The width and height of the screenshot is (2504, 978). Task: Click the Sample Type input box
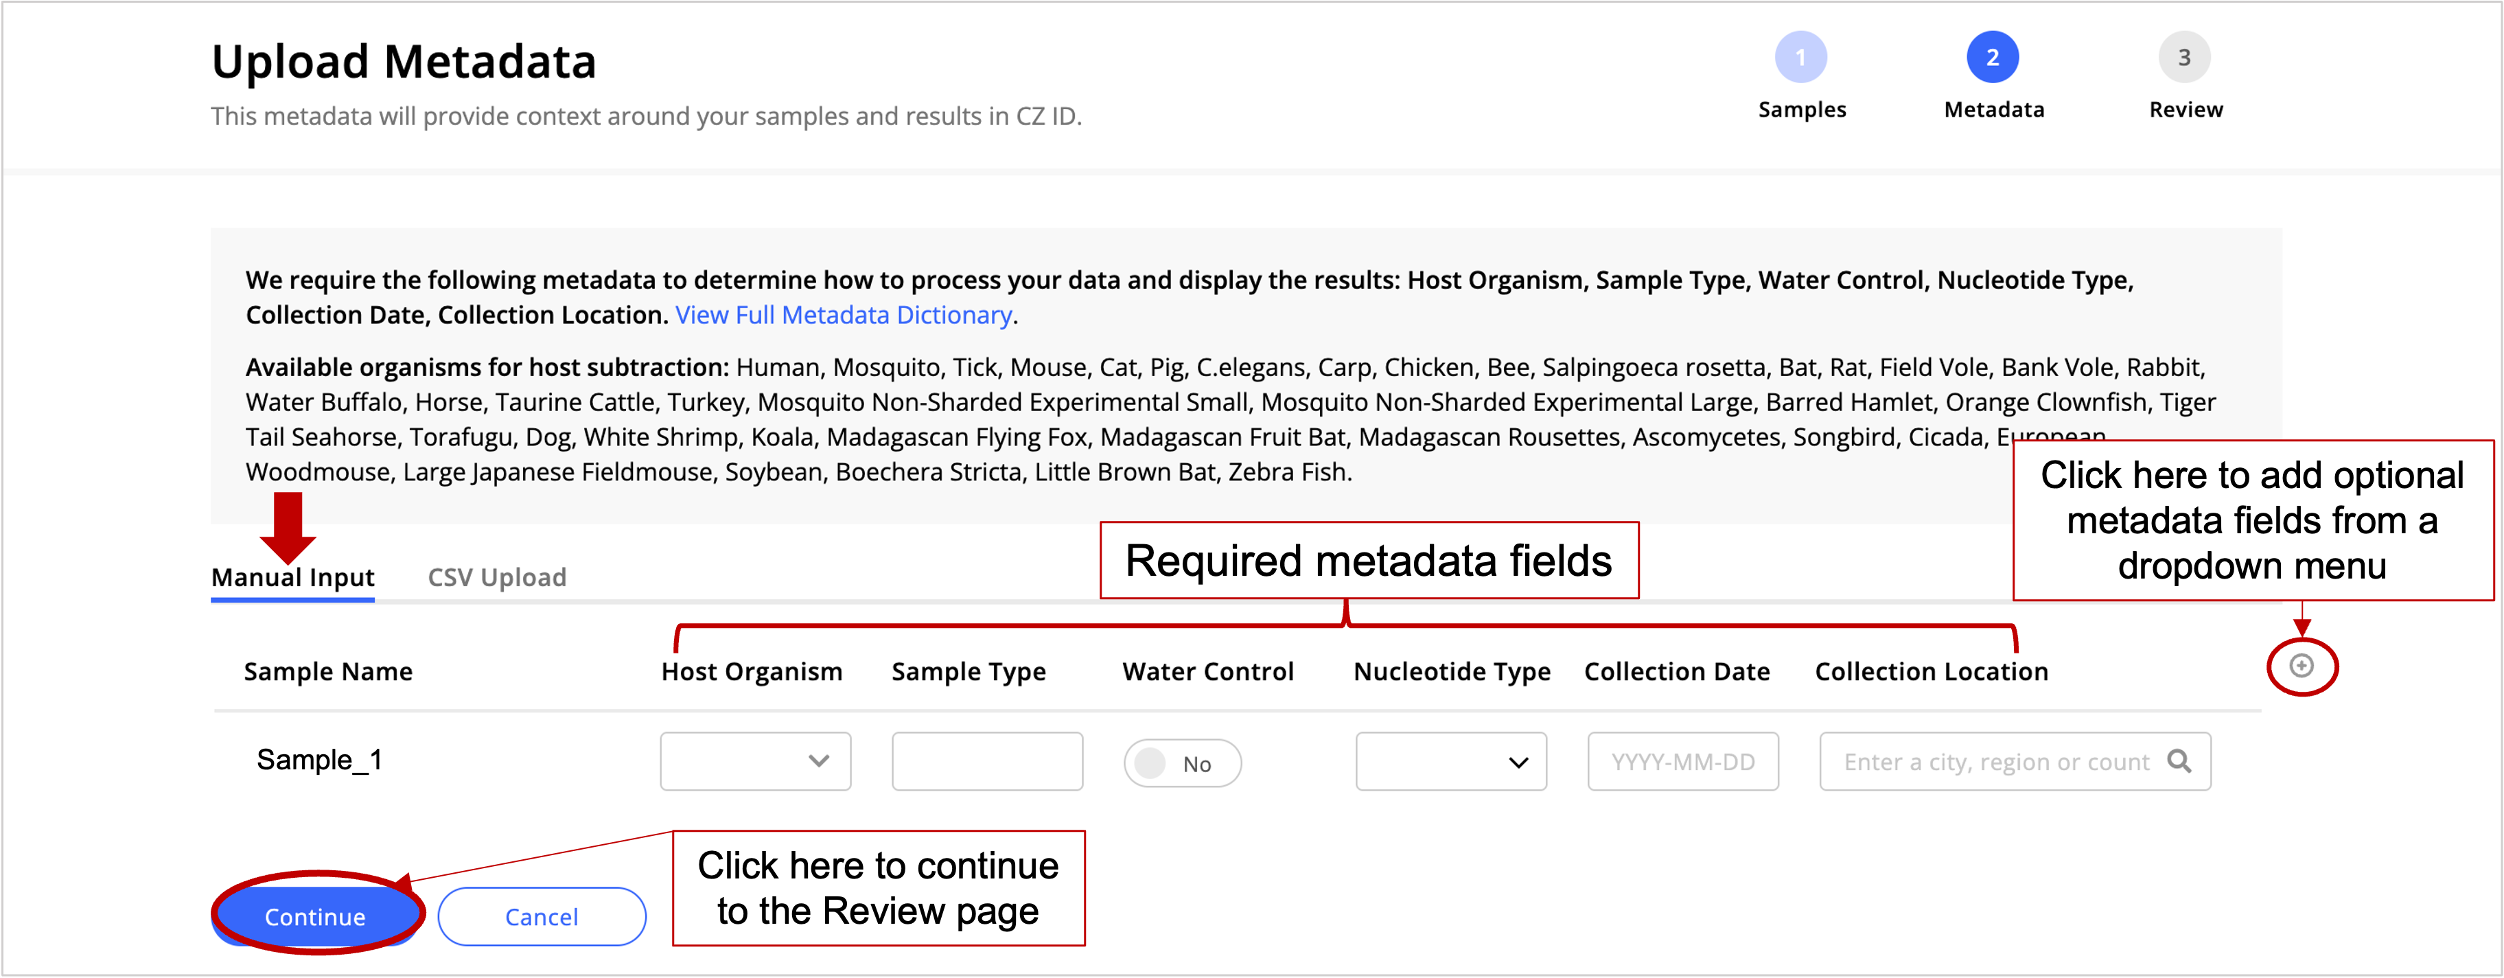(986, 761)
